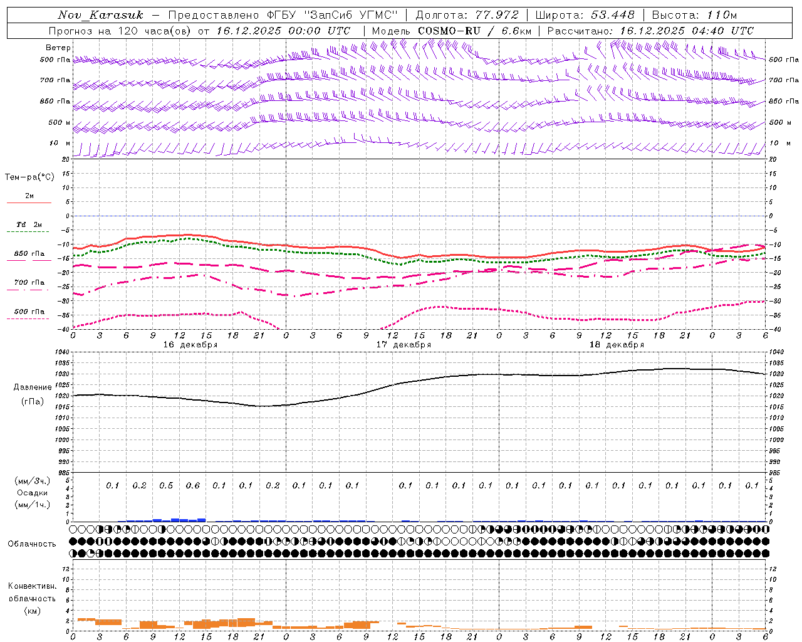The height and width of the screenshot is (642, 802).
Task: Select the 17 декабря date label
Action: click(404, 345)
